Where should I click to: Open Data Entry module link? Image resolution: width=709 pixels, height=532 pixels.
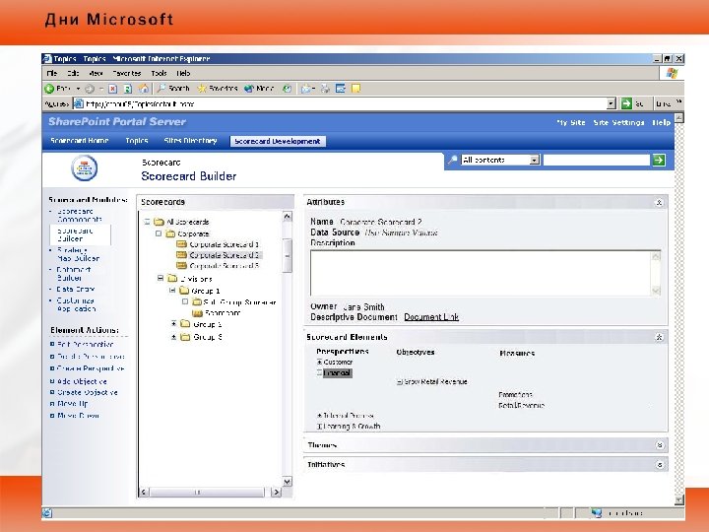coord(76,289)
